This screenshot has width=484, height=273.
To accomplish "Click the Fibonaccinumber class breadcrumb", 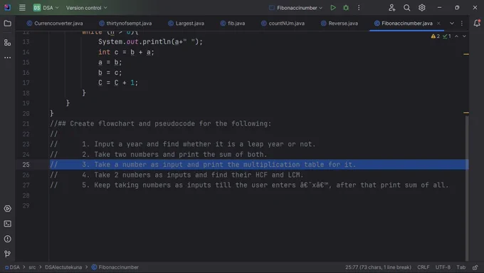I will tap(115, 267).
